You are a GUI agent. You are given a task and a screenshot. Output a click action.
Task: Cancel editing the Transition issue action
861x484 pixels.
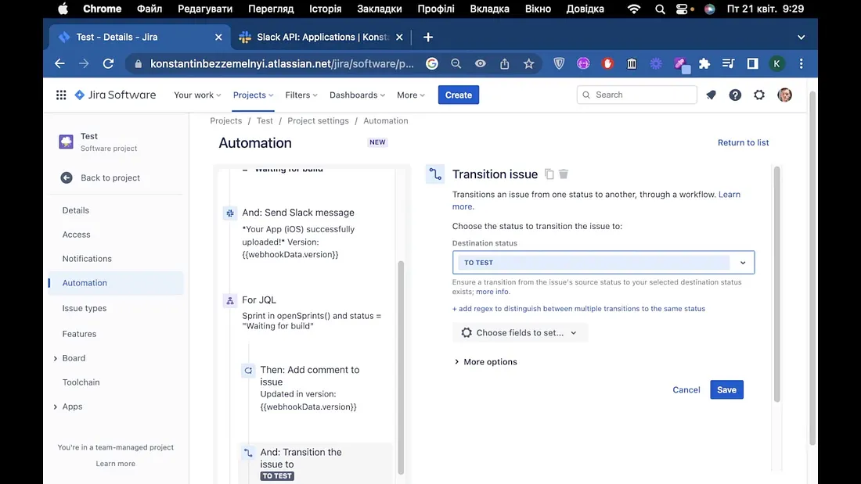pos(686,389)
